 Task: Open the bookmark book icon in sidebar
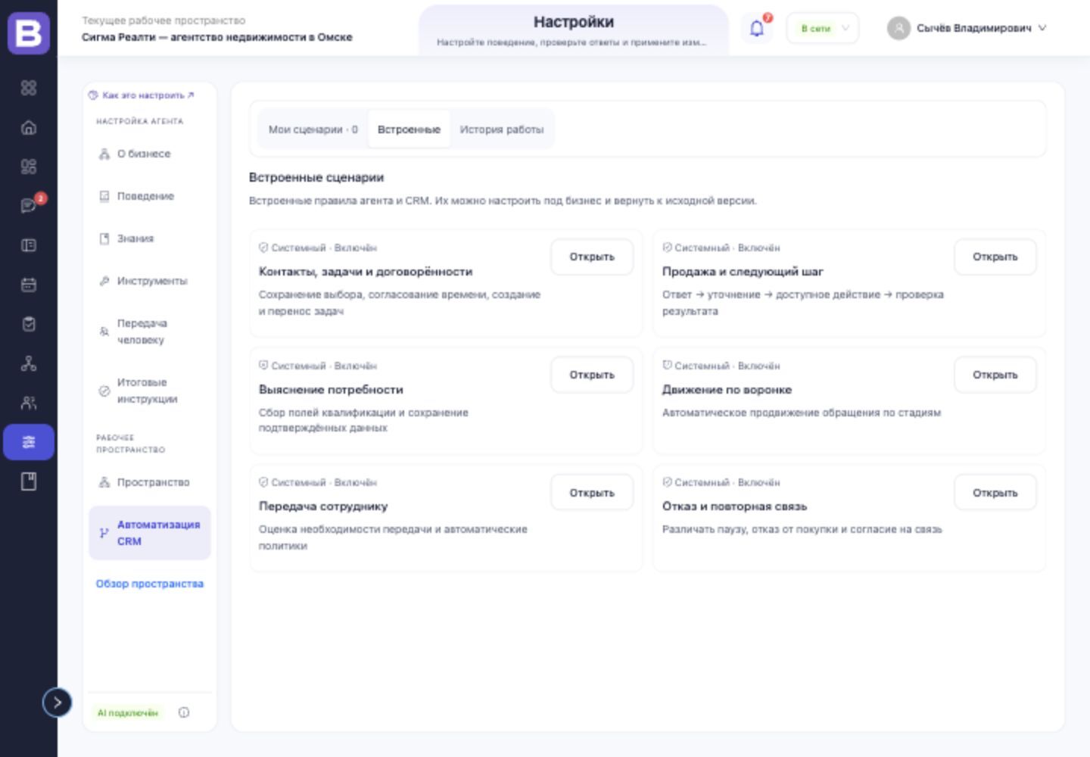click(x=29, y=481)
